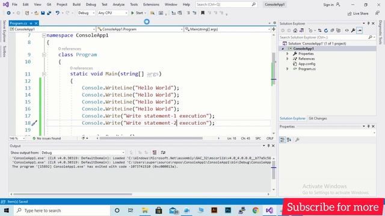The image size is (385, 216).
Task: Click the View Code icon in Solution Explorer
Action: tap(346, 31)
